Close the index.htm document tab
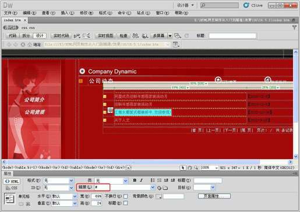300x212 pixels. [x=25, y=20]
